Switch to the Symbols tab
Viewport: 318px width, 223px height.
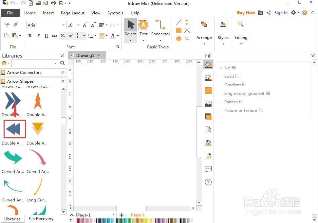coord(115,13)
